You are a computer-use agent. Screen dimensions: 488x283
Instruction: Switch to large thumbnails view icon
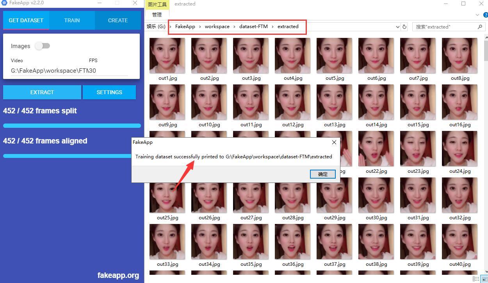[x=484, y=279]
